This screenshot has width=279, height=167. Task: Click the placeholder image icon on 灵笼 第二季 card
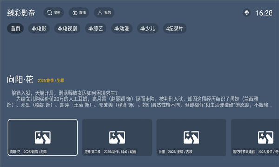[x=117, y=137]
